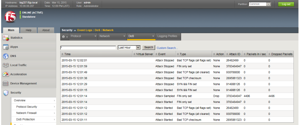Open the Overview submenu item
Screen dimensions: 299x125
point(33,101)
